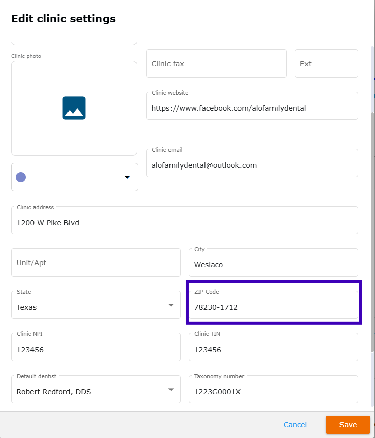Click the Edit clinic settings heading
This screenshot has height=438, width=375.
(x=63, y=19)
